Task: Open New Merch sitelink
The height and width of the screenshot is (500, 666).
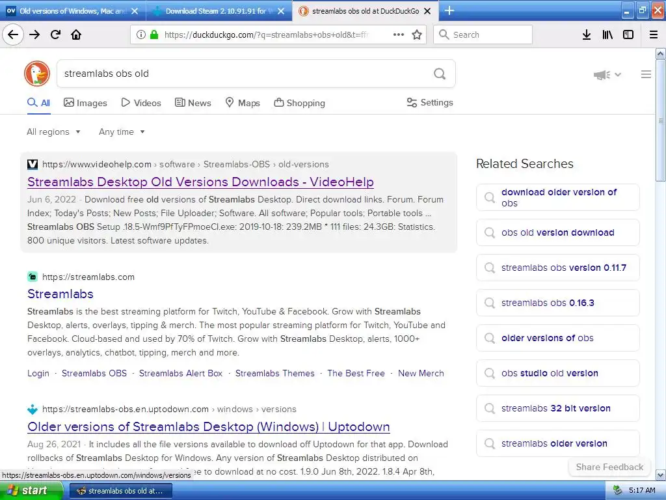Action: pyautogui.click(x=421, y=373)
